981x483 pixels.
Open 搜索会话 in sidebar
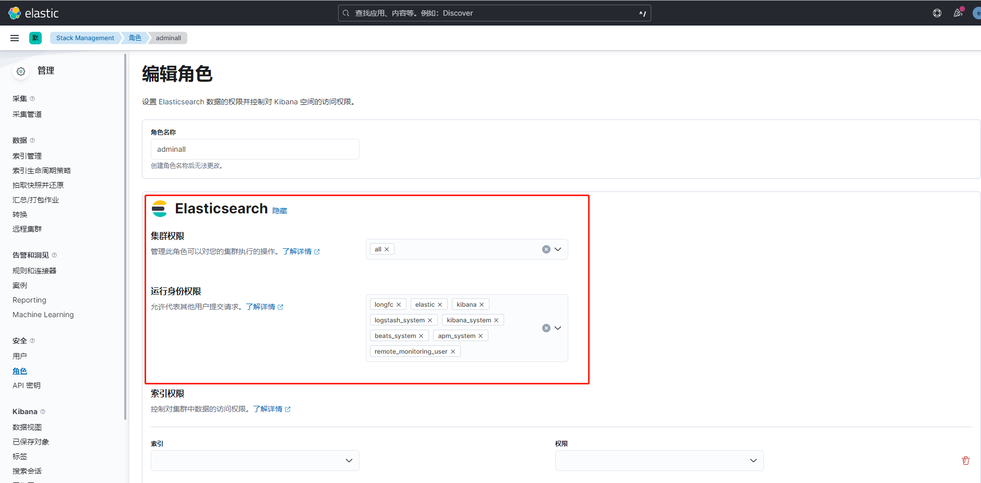[x=27, y=471]
